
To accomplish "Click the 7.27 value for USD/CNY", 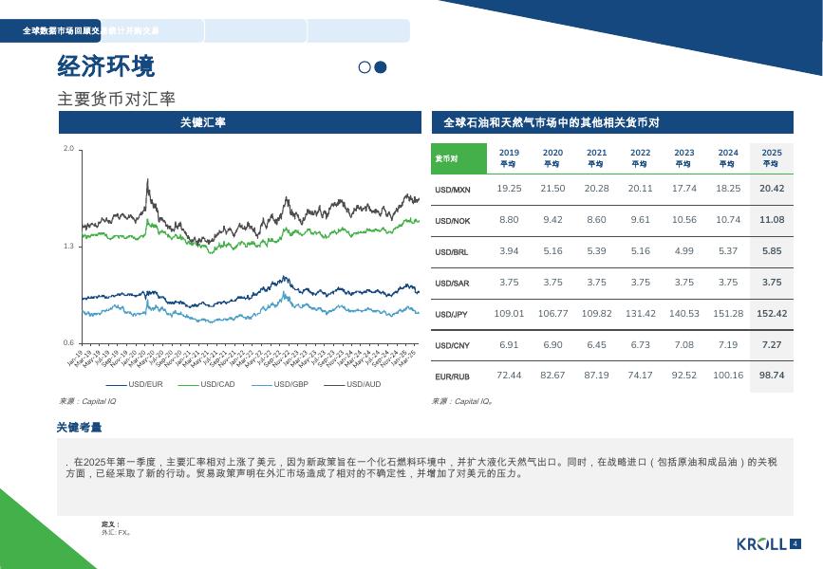I will (772, 345).
